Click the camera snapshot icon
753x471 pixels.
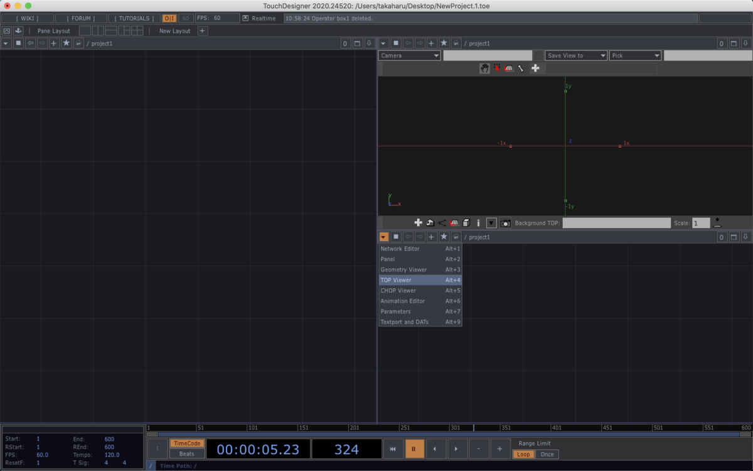coord(506,223)
